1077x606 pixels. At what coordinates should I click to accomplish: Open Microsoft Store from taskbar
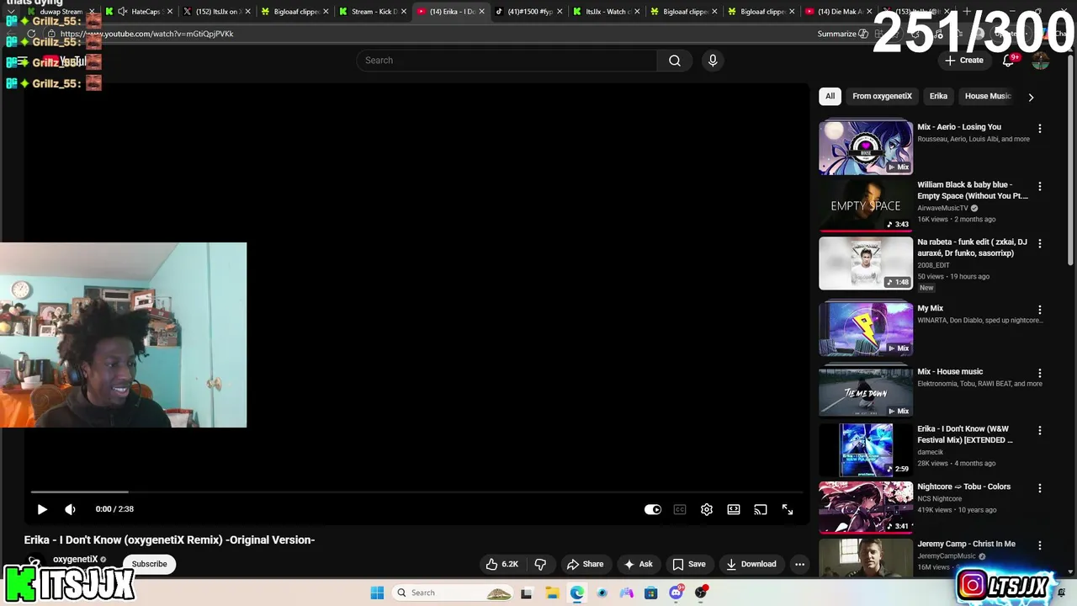650,593
